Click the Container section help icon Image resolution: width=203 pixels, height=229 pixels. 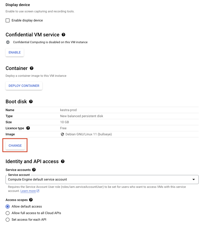coord(32,68)
